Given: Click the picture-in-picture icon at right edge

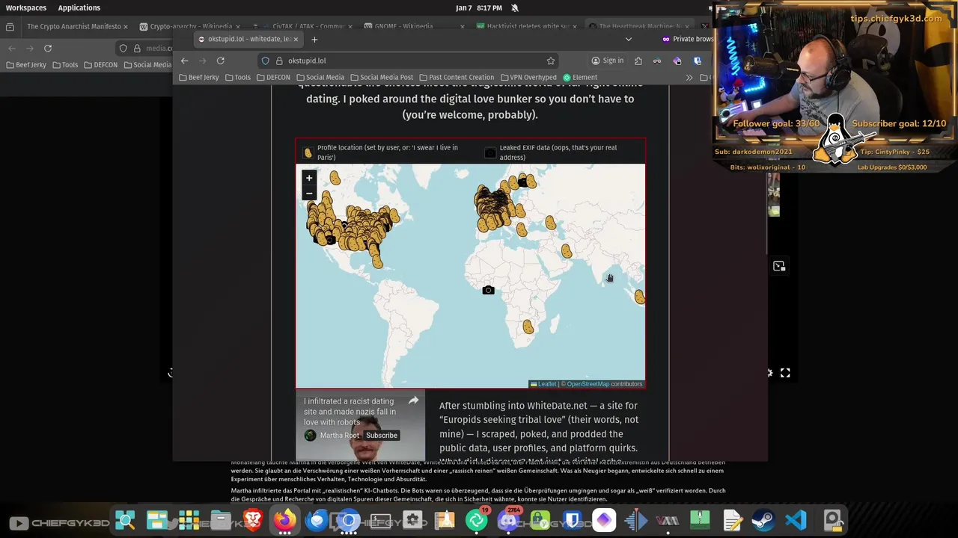Looking at the screenshot, I should coord(779,266).
